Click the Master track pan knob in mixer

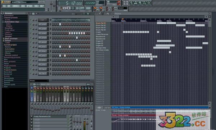tap(32, 103)
